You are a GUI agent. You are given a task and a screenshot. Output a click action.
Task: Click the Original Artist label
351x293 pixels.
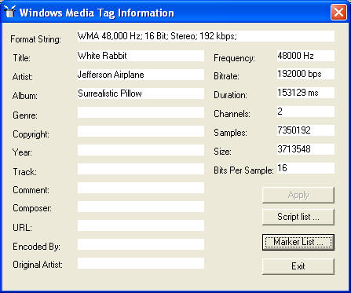38,265
